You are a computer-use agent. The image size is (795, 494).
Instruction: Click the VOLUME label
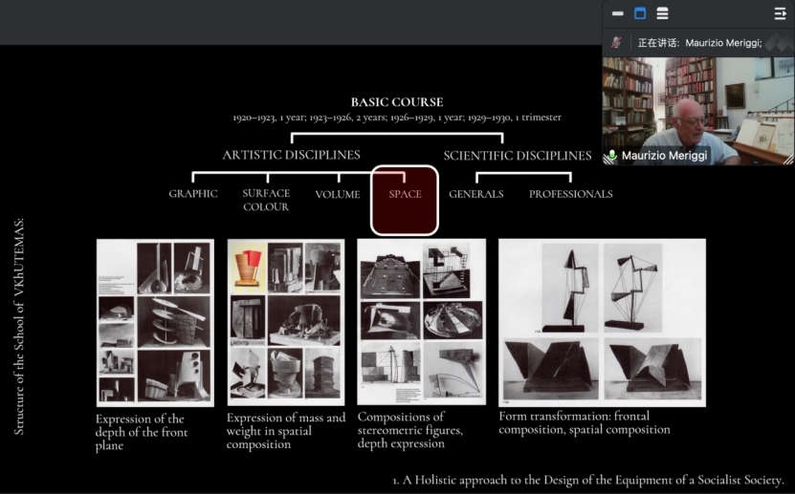click(x=338, y=194)
